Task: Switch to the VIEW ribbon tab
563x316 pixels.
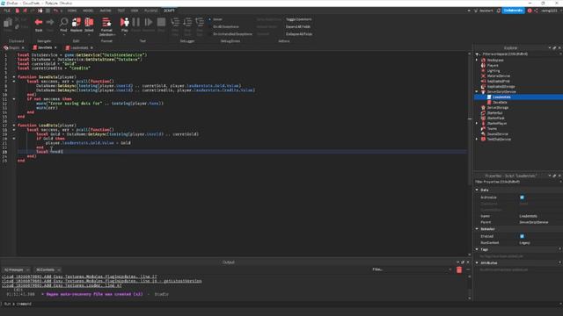Action: coord(135,11)
